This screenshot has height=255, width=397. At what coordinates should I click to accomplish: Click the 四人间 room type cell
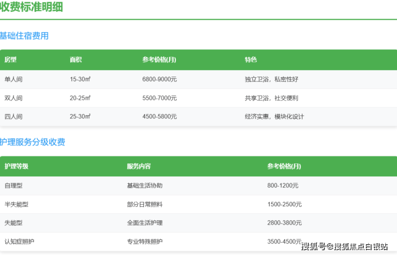13,116
